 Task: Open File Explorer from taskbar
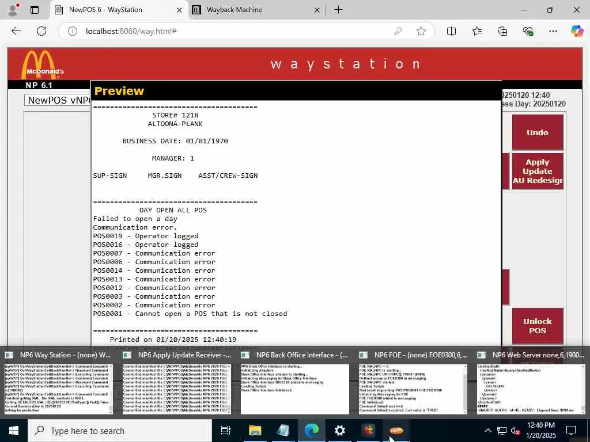point(255,430)
